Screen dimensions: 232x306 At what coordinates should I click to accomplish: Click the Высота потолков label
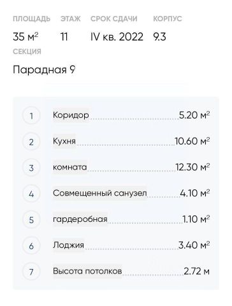[x=87, y=271]
